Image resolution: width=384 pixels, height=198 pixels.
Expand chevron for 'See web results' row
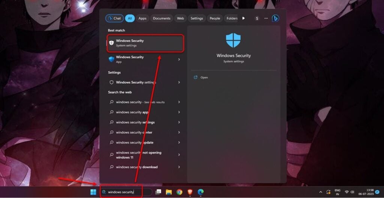[179, 102]
